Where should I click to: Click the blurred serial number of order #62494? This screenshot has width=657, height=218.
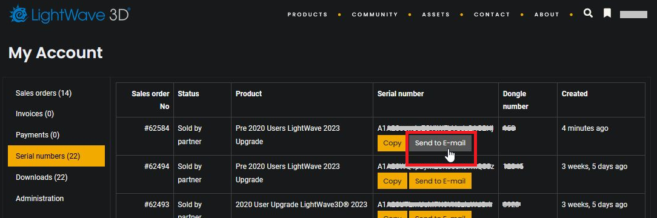click(x=436, y=166)
